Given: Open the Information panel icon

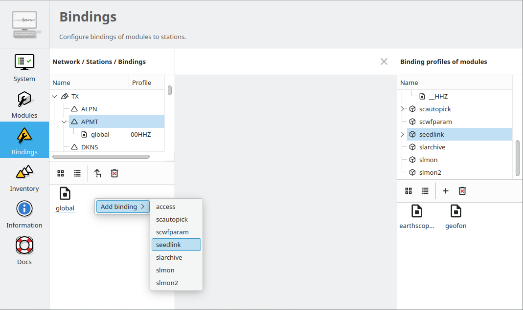Looking at the screenshot, I should point(24,209).
